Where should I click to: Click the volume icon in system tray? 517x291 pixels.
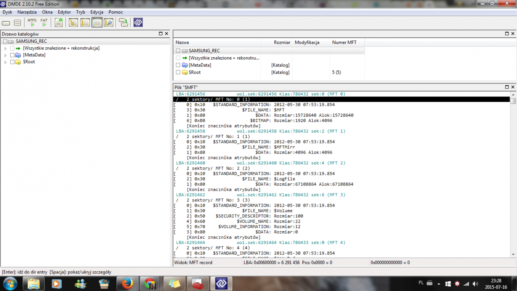pyautogui.click(x=475, y=284)
